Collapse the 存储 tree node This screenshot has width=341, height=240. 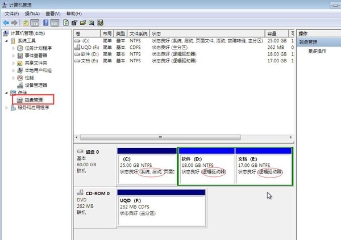click(x=6, y=92)
